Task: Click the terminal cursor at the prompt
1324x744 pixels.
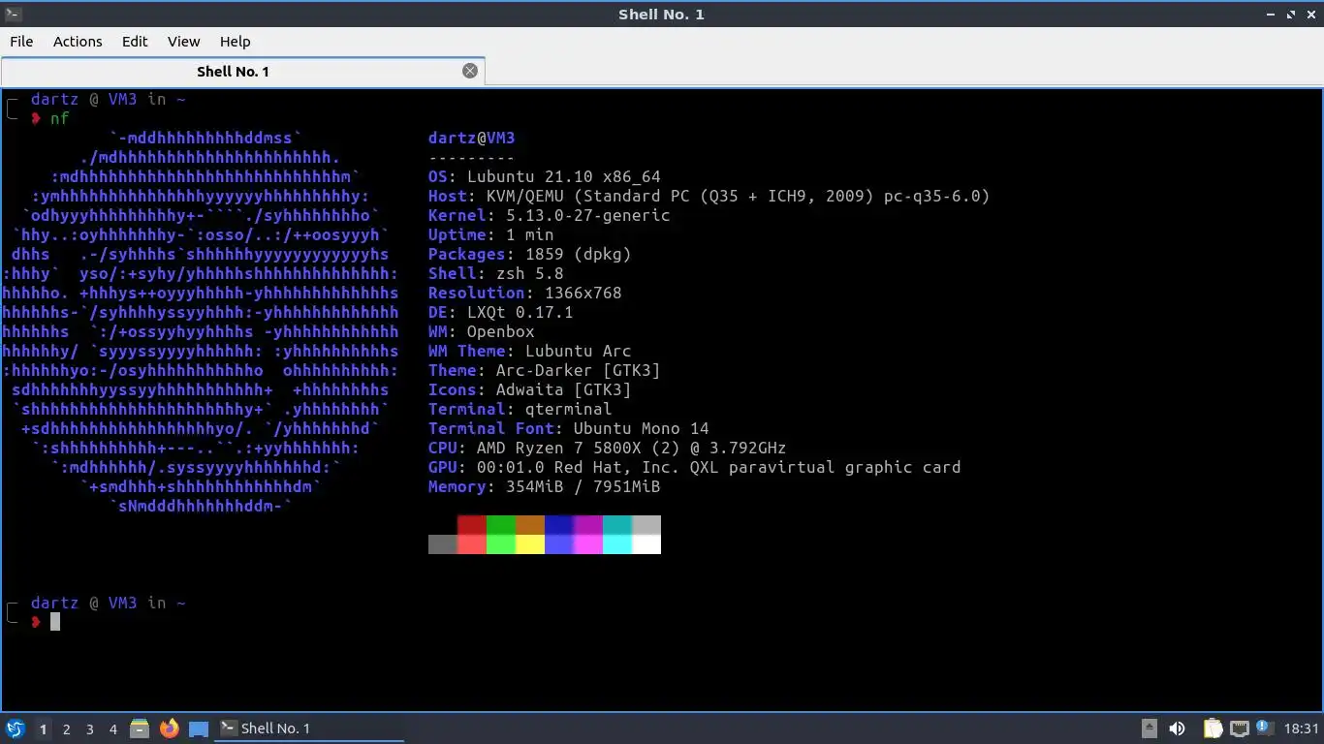Action: (x=55, y=622)
